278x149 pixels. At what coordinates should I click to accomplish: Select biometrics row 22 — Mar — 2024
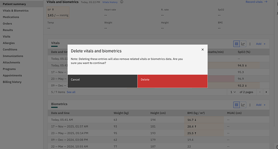[158, 147]
